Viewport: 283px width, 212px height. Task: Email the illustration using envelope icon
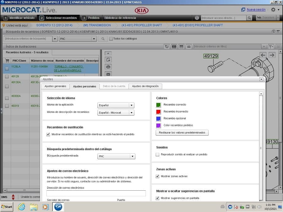(x=108, y=74)
